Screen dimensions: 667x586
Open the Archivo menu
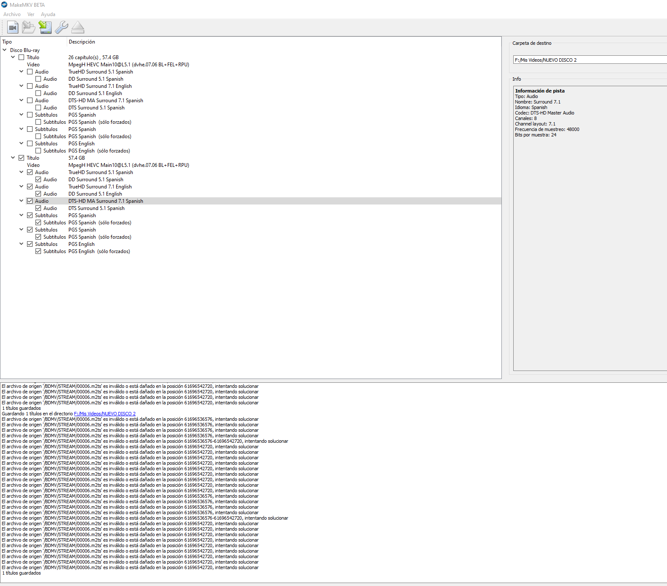tap(12, 14)
